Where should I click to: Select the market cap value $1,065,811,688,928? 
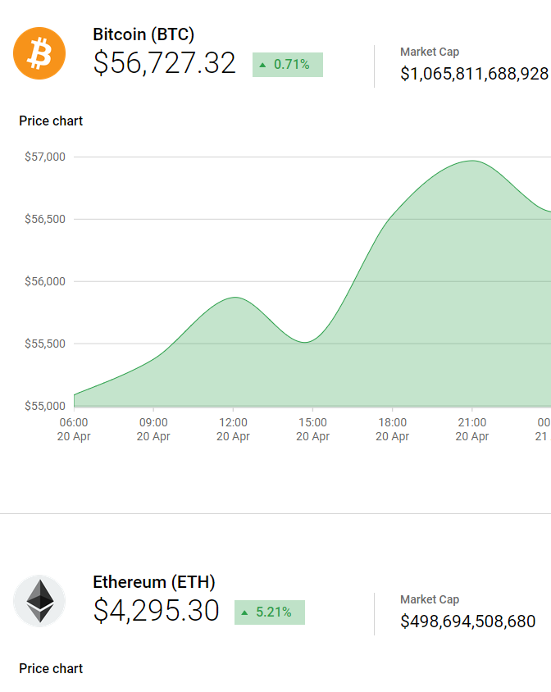(474, 74)
